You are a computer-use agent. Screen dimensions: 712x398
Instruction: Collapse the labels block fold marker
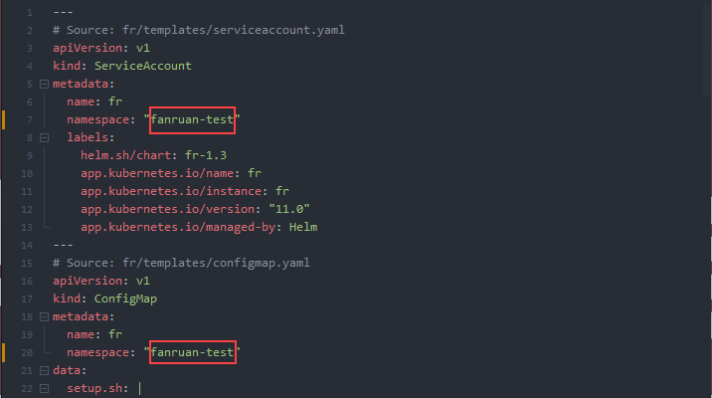[44, 137]
